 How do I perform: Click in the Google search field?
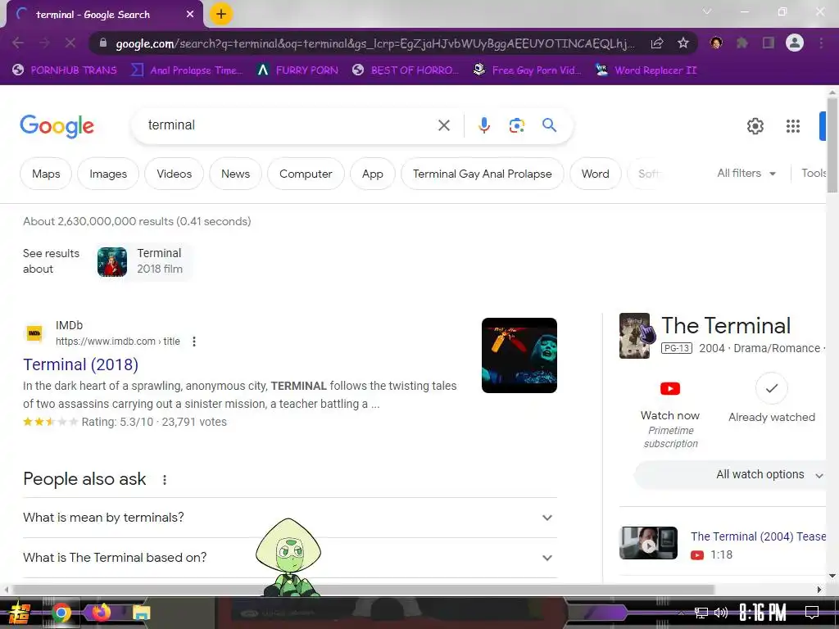[289, 125]
